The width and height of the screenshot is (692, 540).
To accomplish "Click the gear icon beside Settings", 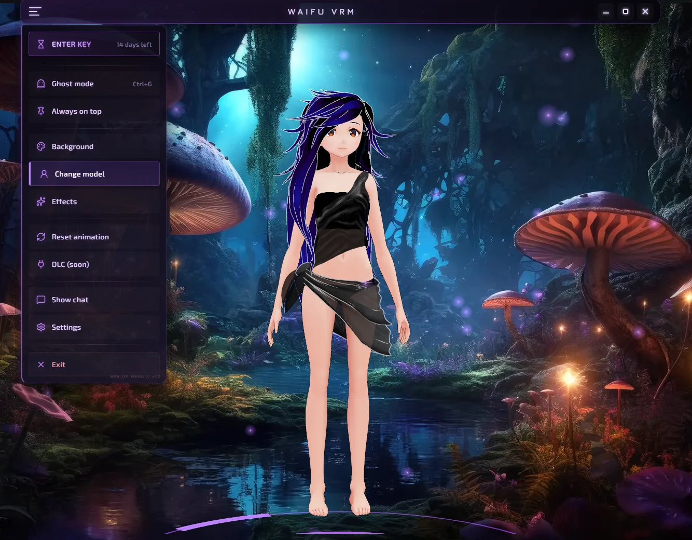I will pos(41,327).
